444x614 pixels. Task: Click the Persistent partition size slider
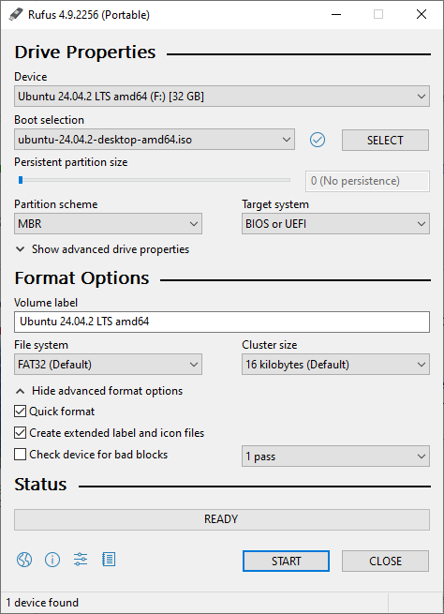tap(155, 180)
